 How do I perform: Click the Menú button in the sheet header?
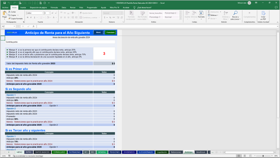(98, 32)
